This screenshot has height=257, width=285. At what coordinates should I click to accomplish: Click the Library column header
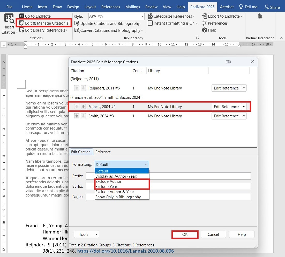[177, 71]
